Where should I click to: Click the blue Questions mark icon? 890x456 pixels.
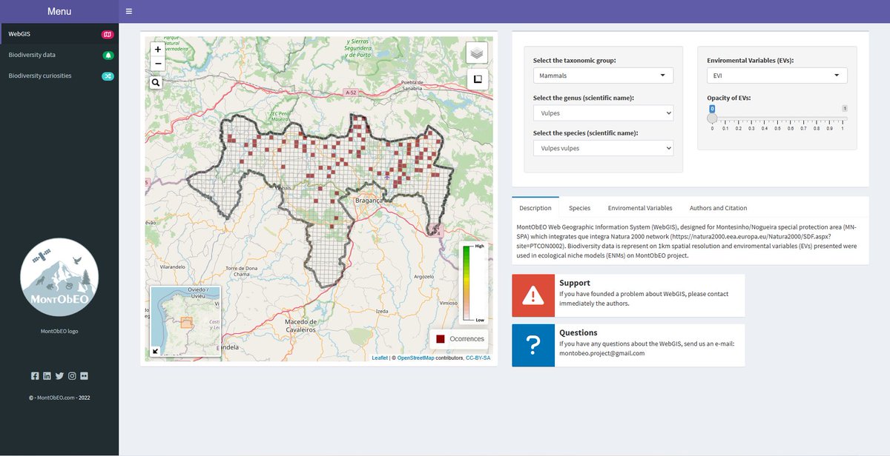[533, 345]
